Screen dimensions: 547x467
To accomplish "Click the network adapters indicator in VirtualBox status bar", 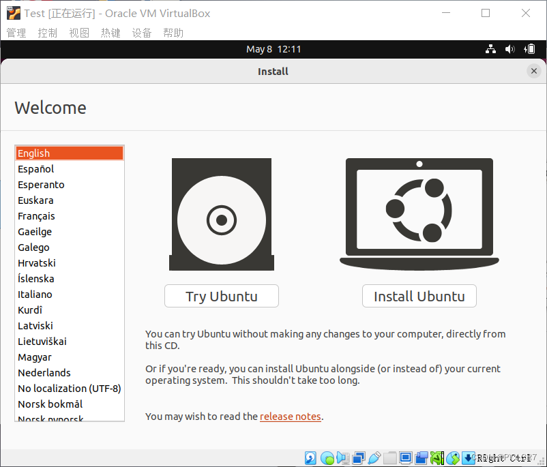I will point(359,458).
